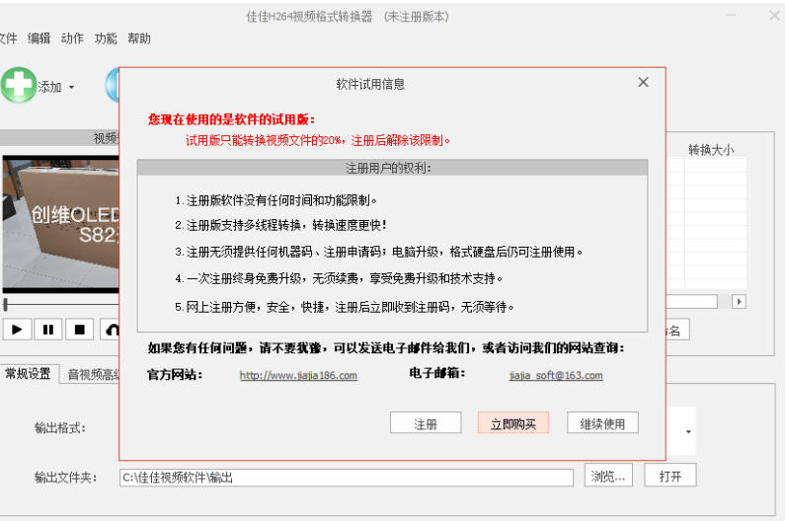
Task: Click the 浏览... button
Action: [608, 475]
